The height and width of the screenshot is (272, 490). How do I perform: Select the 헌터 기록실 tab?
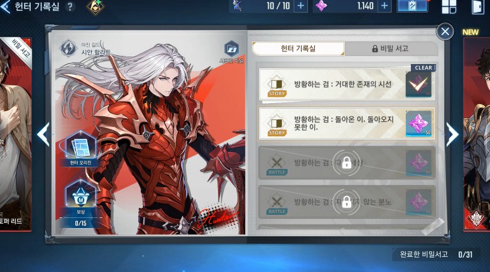click(x=298, y=48)
